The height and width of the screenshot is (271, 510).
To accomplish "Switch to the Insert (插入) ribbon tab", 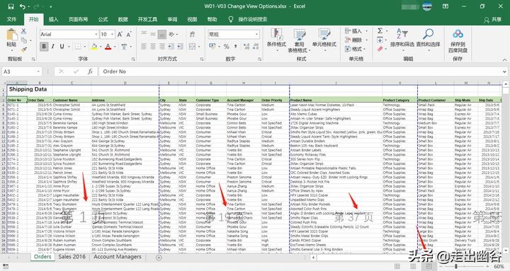I will tap(53, 20).
